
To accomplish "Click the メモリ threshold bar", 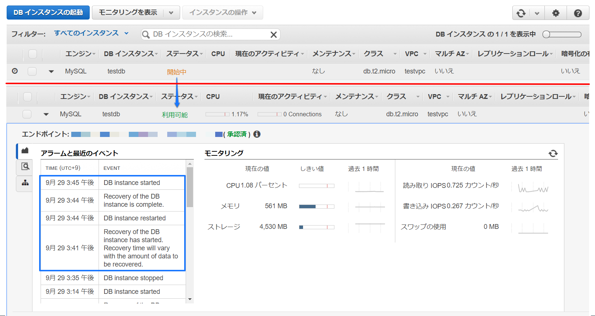I will (x=317, y=206).
